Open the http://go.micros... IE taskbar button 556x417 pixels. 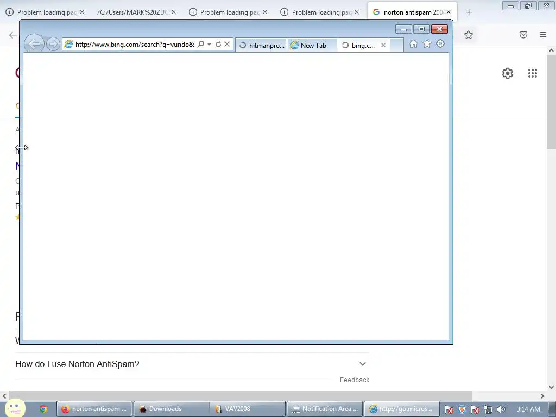[402, 409]
